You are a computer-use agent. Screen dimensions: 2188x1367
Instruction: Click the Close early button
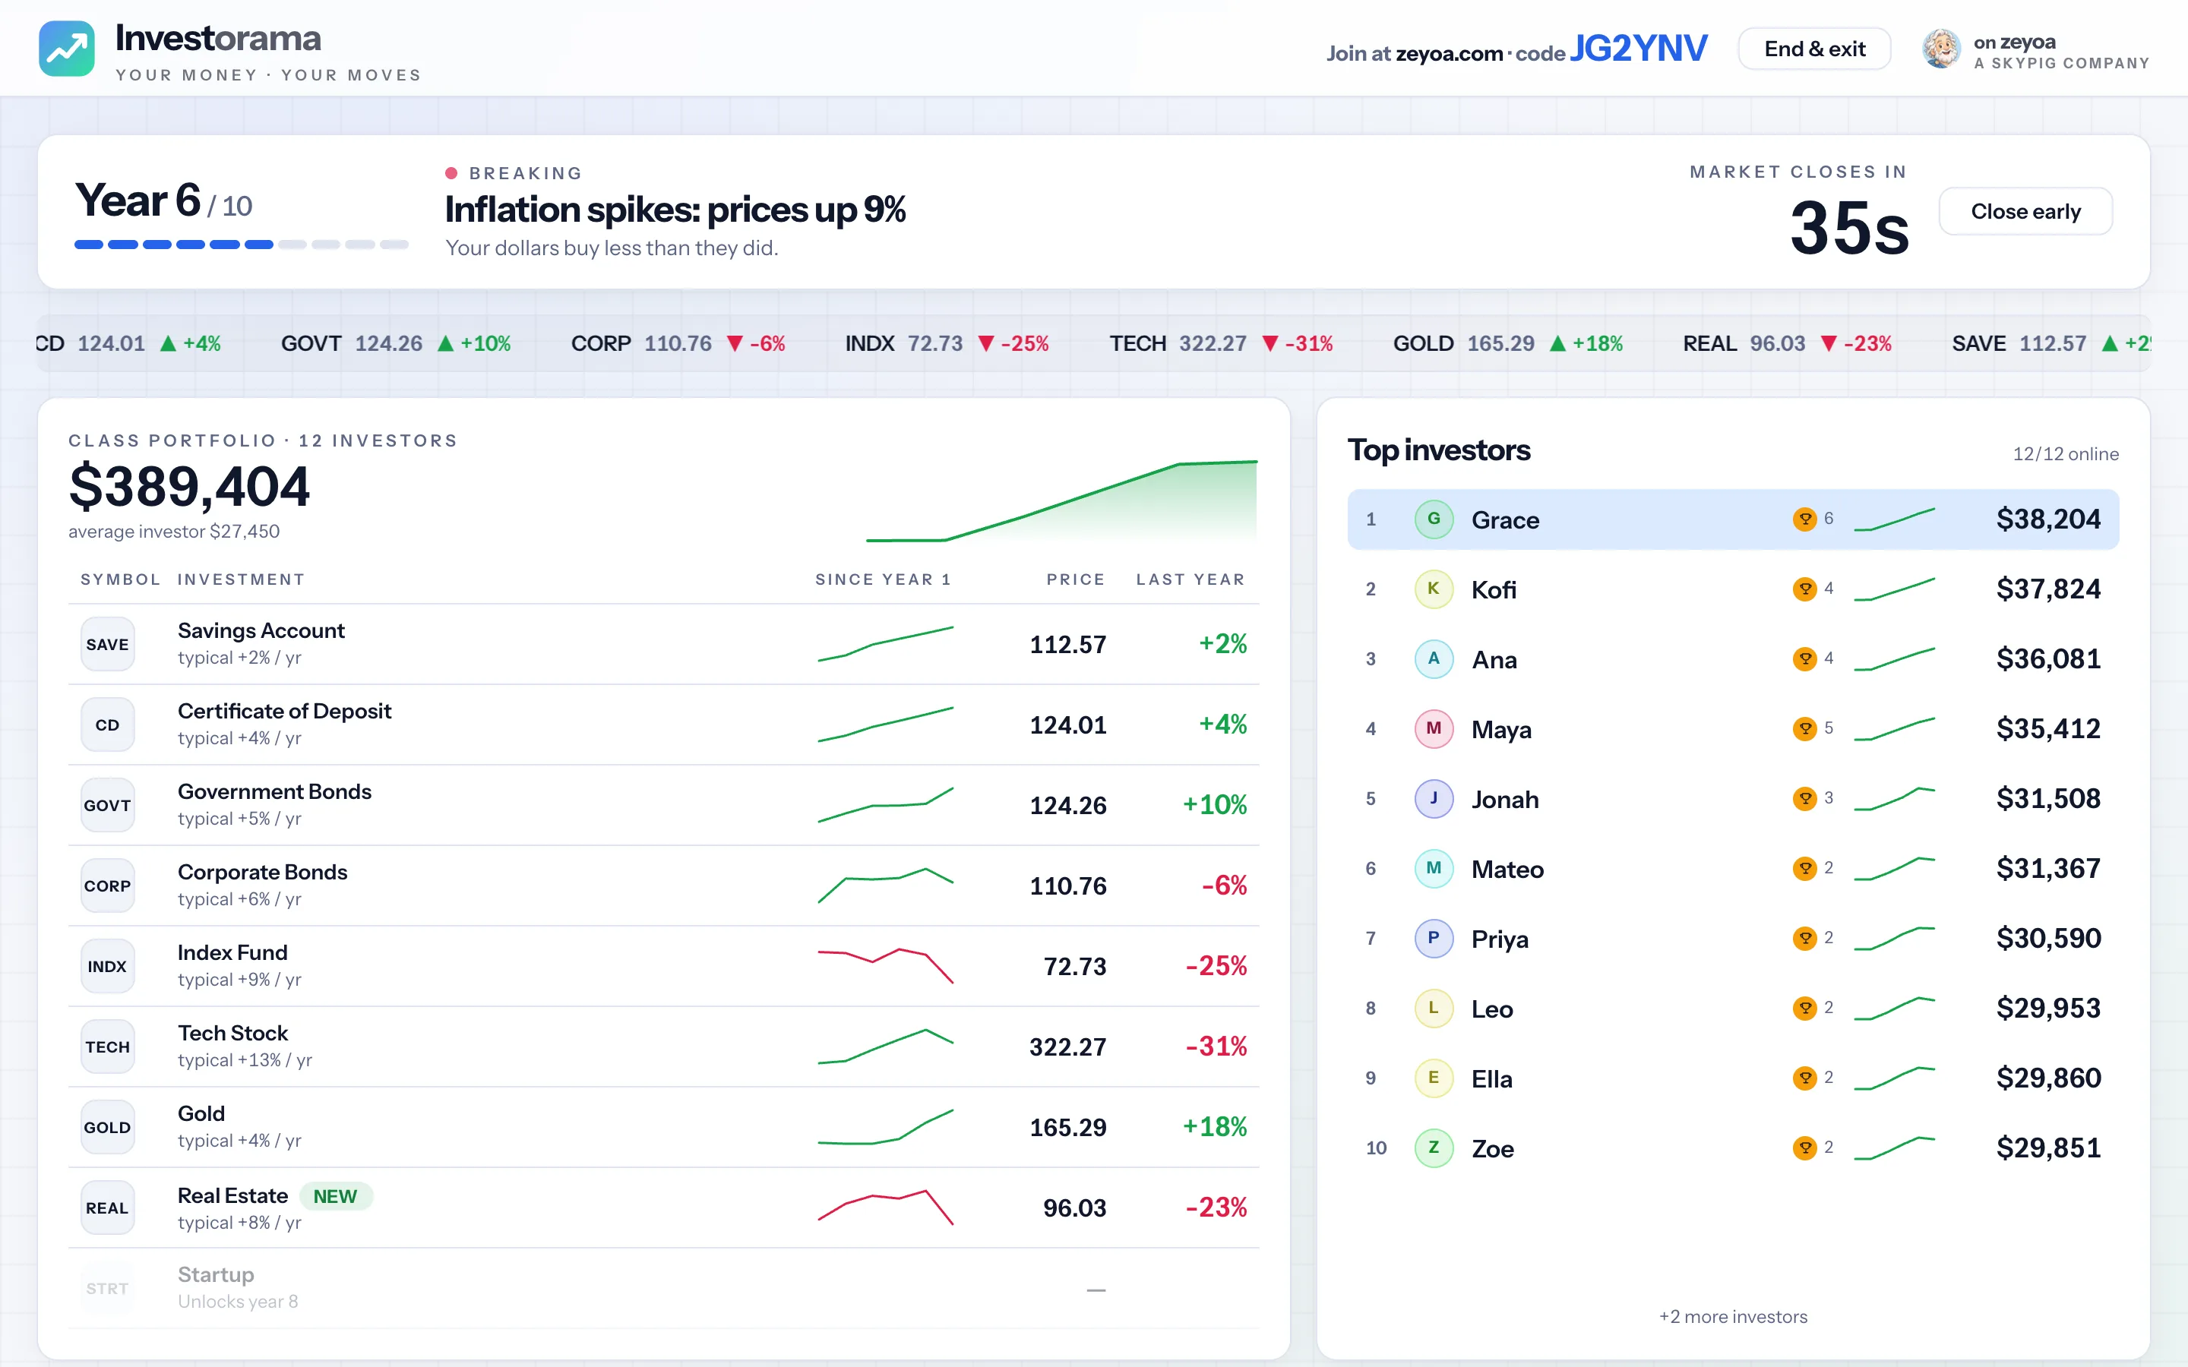pos(2025,212)
